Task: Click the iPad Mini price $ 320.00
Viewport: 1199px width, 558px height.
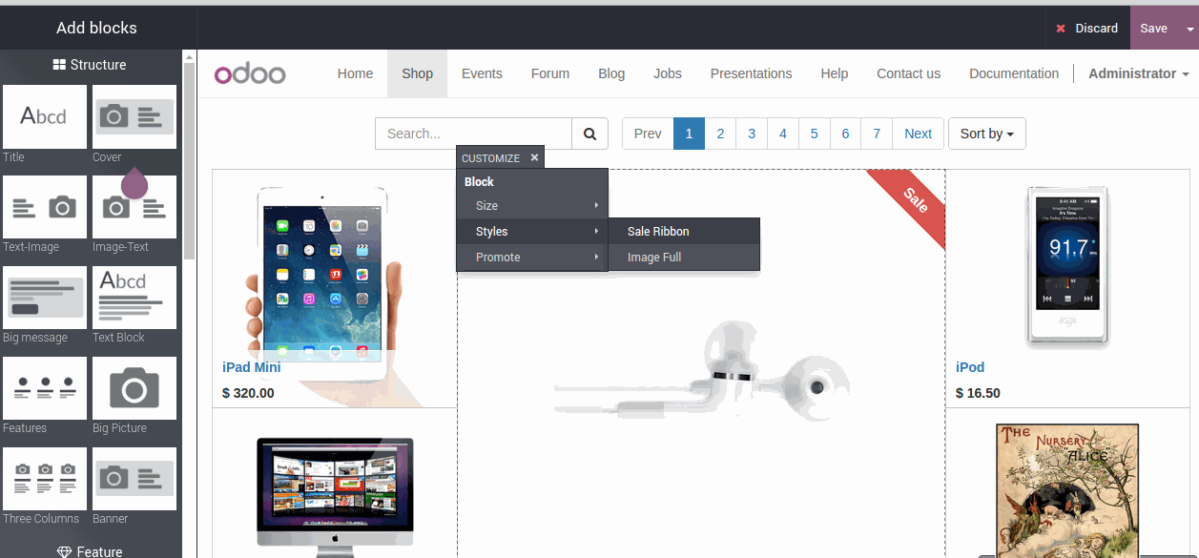Action: tap(248, 393)
